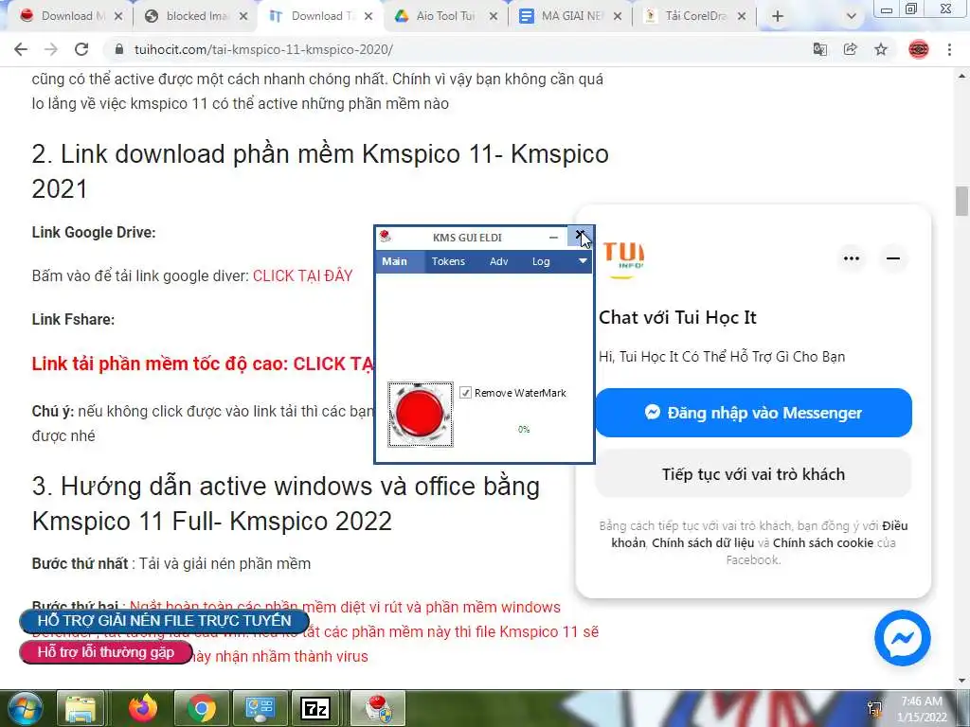Close the Aio Tool Tui tab
This screenshot has width=970, height=727.
(x=493, y=16)
